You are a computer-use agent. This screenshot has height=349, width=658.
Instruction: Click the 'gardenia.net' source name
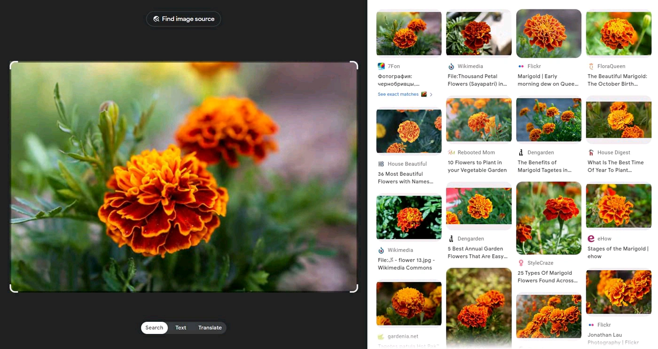click(x=403, y=336)
